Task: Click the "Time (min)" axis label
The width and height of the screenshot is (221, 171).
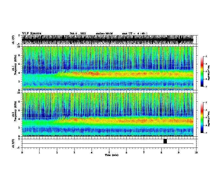Action: click(112, 155)
